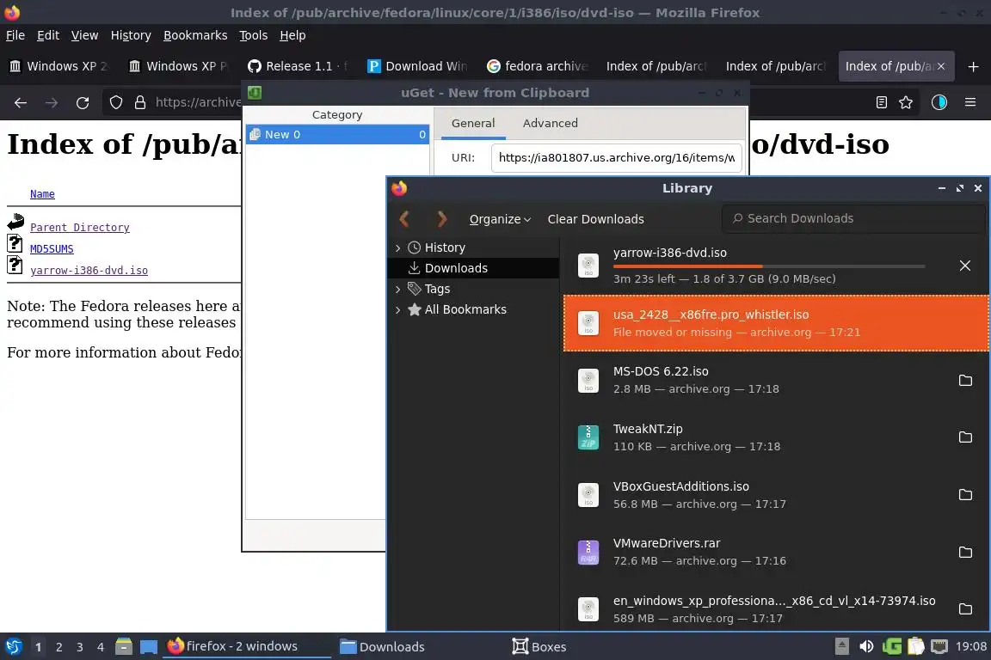Switch to fedora archive Google tab
Image resolution: width=991 pixels, height=660 pixels.
coord(538,66)
